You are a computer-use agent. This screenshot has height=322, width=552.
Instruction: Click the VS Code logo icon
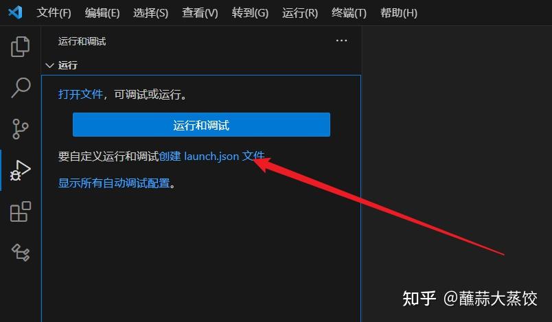16,12
